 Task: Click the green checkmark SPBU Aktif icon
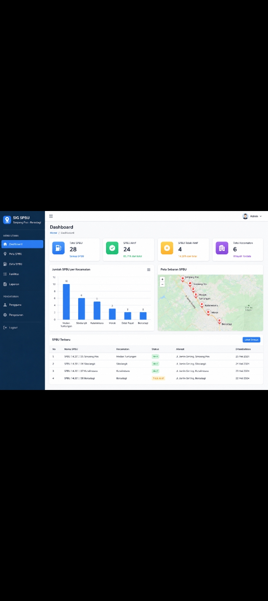112,248
